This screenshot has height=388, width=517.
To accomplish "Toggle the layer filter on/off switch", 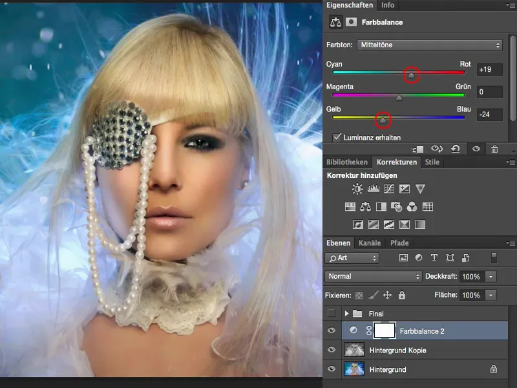I will pyautogui.click(x=494, y=257).
